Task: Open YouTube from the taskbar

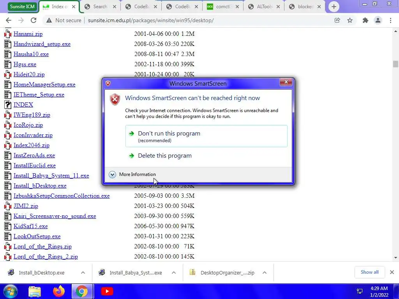Action: point(107,291)
